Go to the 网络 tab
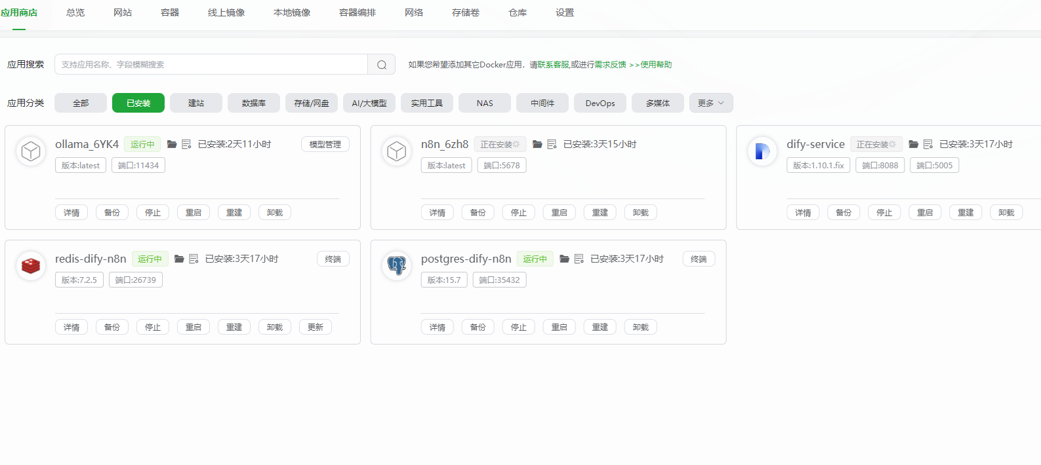This screenshot has width=1041, height=465. [x=414, y=12]
